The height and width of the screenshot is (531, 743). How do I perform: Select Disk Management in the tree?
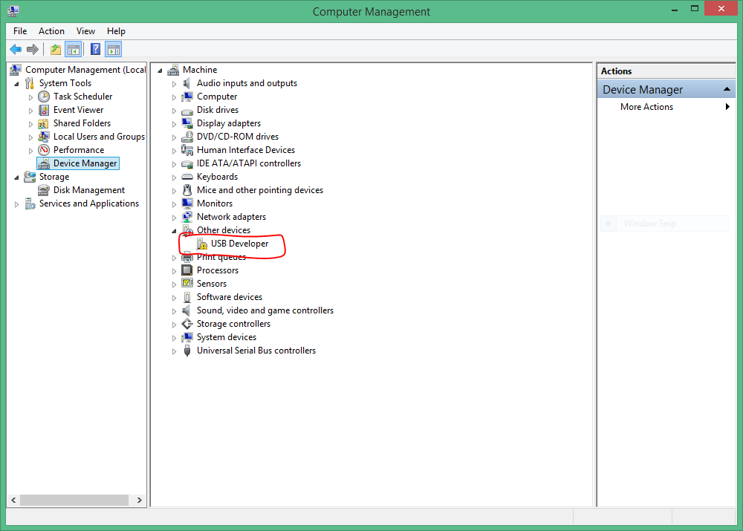coord(89,190)
